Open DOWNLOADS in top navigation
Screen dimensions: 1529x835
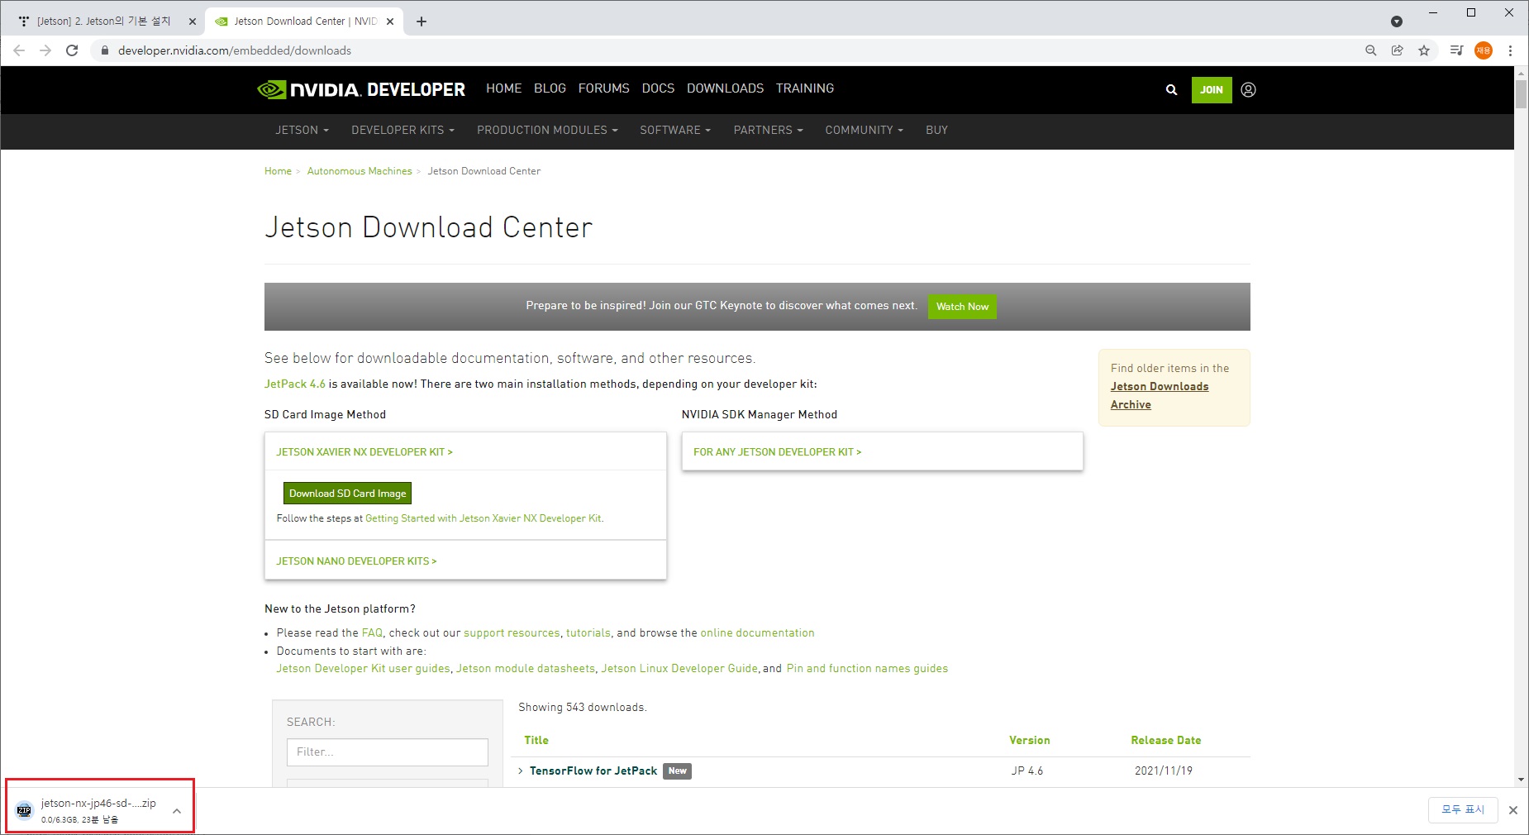pos(725,88)
